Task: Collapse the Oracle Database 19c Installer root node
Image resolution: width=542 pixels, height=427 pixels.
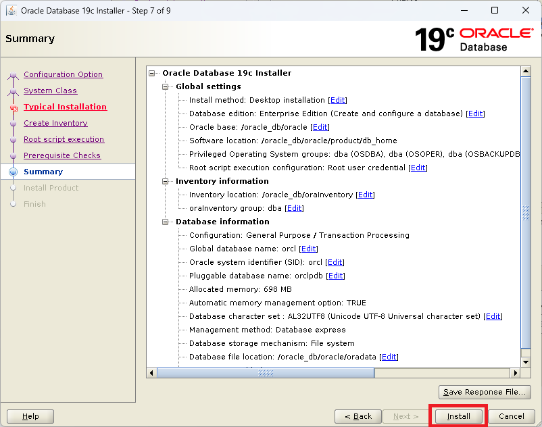Action: coord(152,73)
